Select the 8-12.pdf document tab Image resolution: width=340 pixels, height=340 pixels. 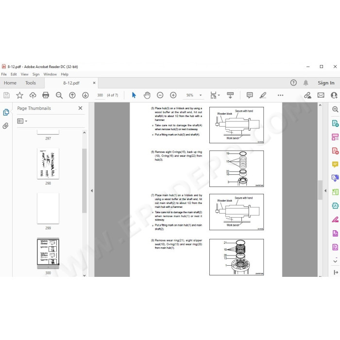click(x=71, y=83)
